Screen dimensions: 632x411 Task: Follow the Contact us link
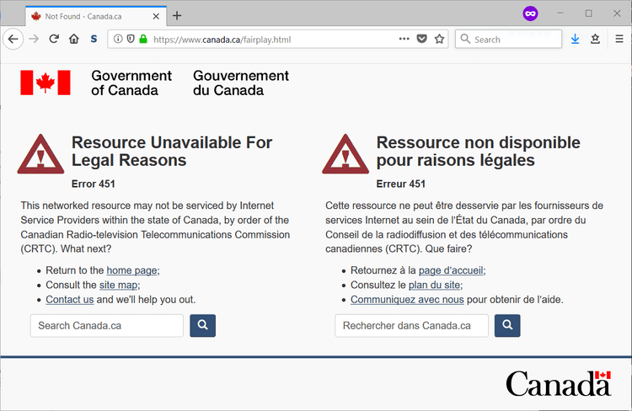pos(70,300)
